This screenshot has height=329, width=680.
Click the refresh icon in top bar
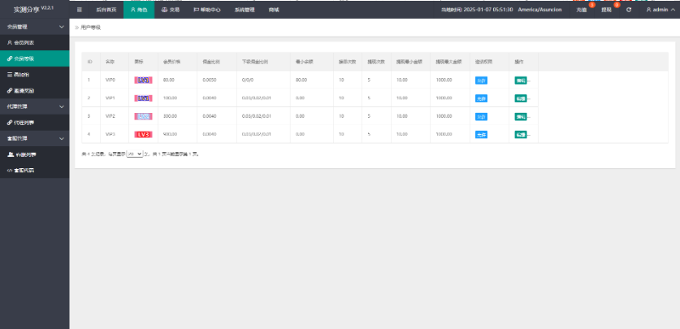(629, 10)
